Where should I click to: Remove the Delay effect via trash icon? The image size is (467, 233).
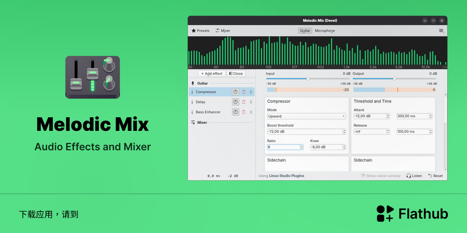244,102
